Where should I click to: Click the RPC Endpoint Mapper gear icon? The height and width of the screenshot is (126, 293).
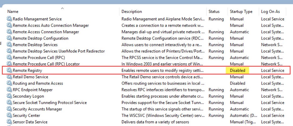9,90
